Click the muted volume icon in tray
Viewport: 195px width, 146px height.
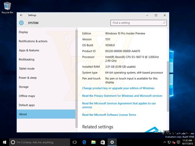pyautogui.click(x=174, y=142)
